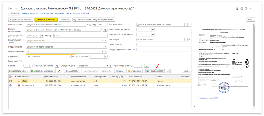Open calendar for Дата начала действия
Screen dimensions: 264x116
pos(153,30)
